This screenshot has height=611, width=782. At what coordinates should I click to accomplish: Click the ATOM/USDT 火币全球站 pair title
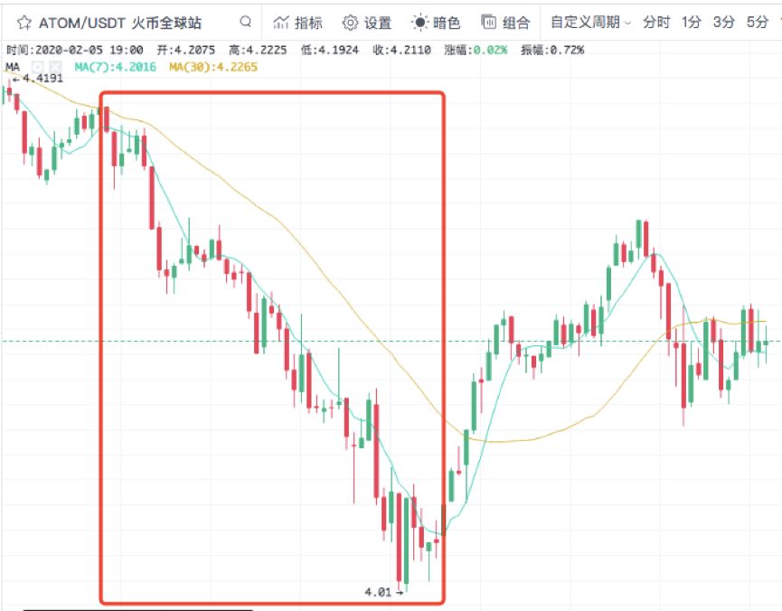click(120, 23)
